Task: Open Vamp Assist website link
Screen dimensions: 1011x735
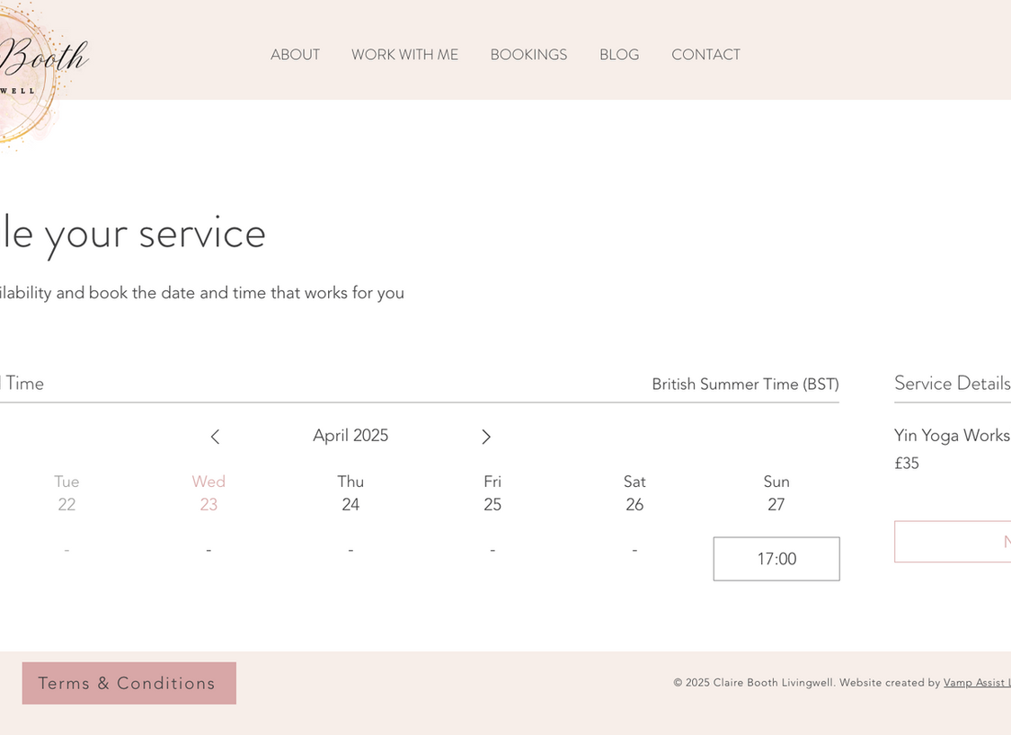Action: coord(976,683)
